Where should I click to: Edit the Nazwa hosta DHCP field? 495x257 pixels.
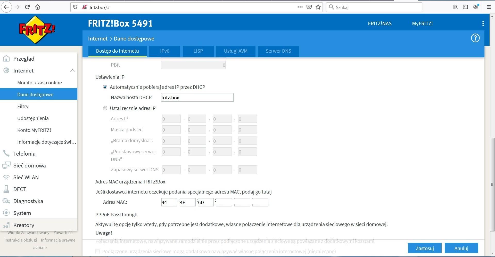pyautogui.click(x=197, y=97)
